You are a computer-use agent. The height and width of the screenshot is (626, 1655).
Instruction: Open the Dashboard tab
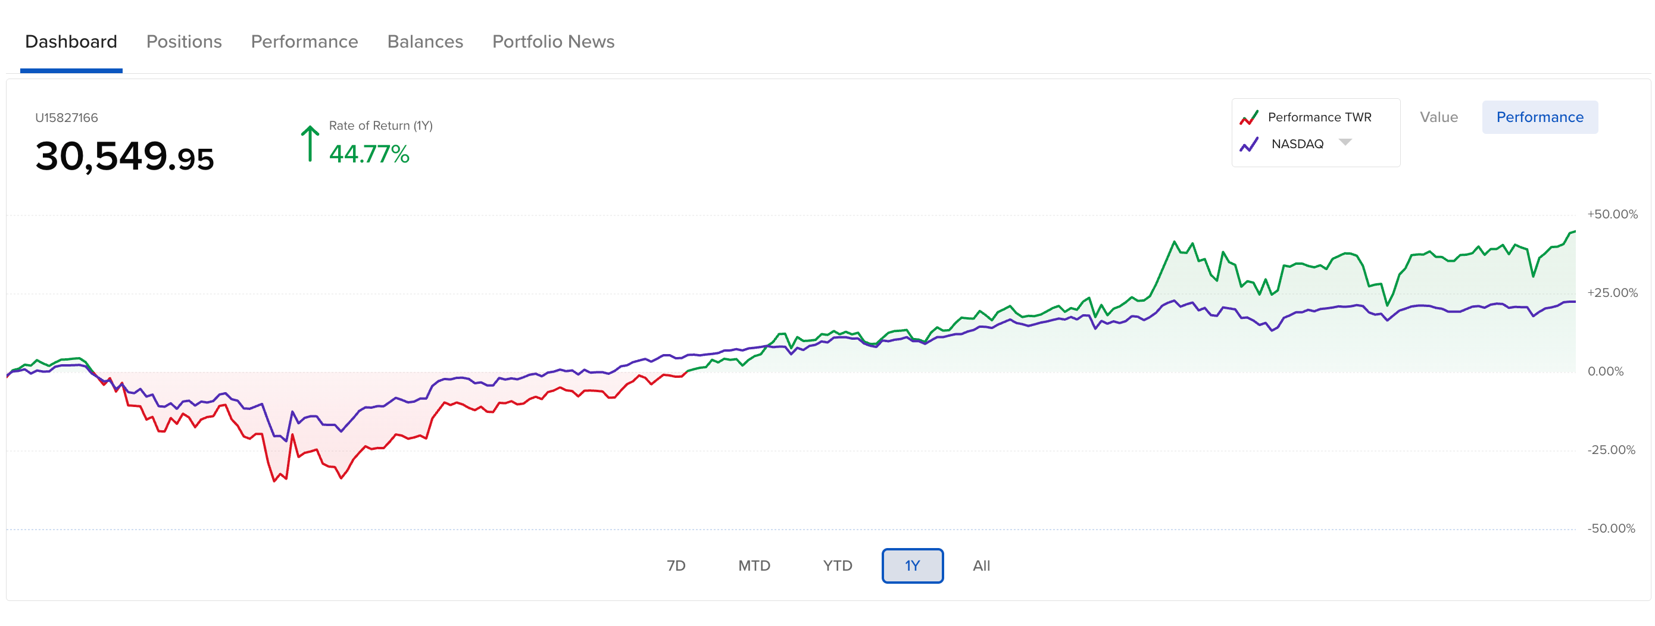click(x=71, y=42)
